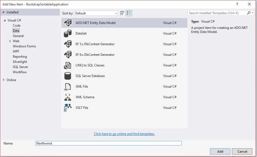Click 'Visual C#' beside XSLT File
The height and width of the screenshot is (157, 257).
pyautogui.click(x=170, y=108)
